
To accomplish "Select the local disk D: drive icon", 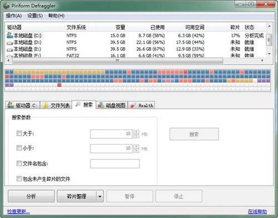I will click(x=10, y=43).
